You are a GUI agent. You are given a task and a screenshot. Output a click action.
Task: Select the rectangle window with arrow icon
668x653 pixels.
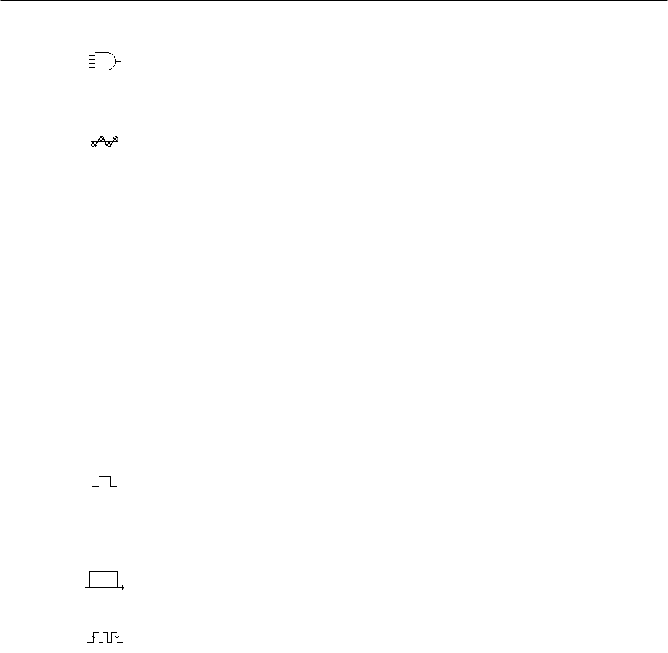pyautogui.click(x=105, y=581)
